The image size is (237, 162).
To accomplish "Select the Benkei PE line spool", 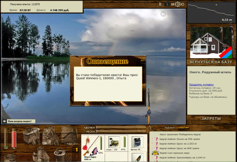I will point(137,143).
